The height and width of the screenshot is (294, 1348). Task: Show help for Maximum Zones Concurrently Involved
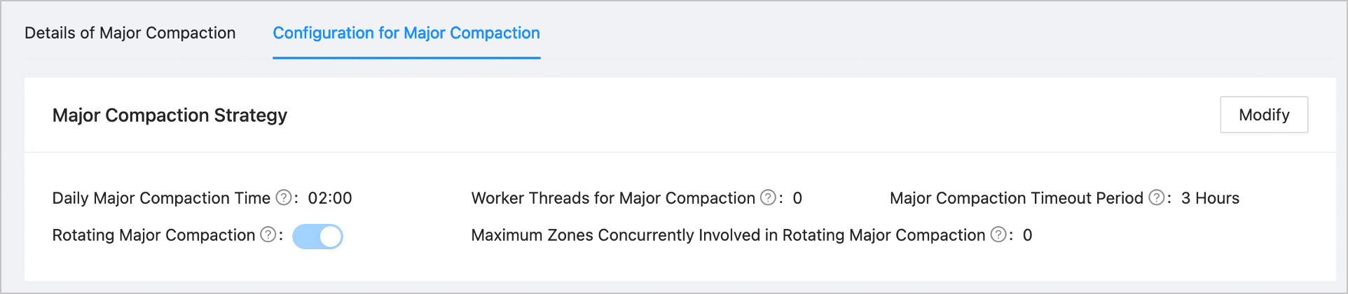[x=998, y=235]
